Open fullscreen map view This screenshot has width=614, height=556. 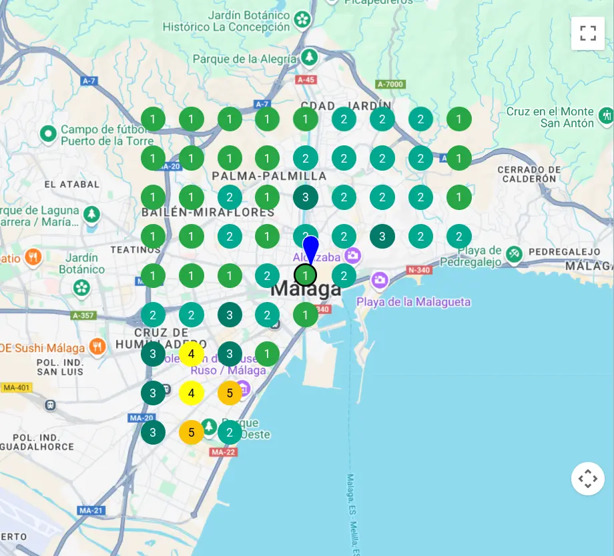click(588, 33)
